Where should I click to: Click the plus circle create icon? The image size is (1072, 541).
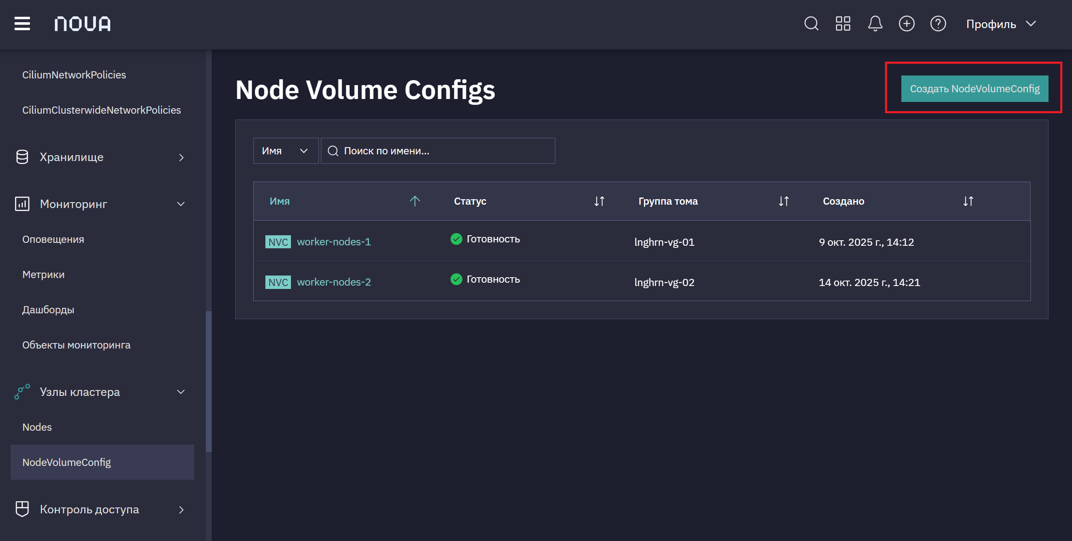[x=906, y=23]
